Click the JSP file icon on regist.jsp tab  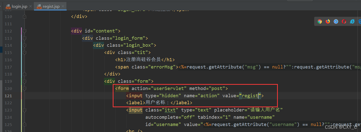39,7
